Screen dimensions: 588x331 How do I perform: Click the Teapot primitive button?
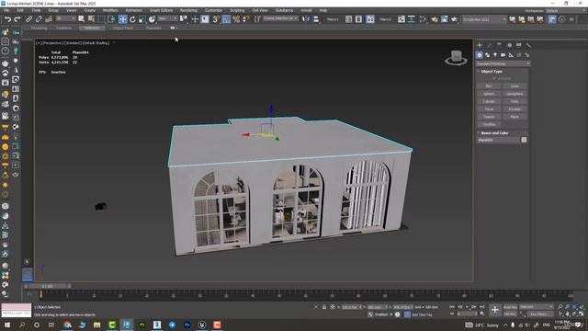489,117
